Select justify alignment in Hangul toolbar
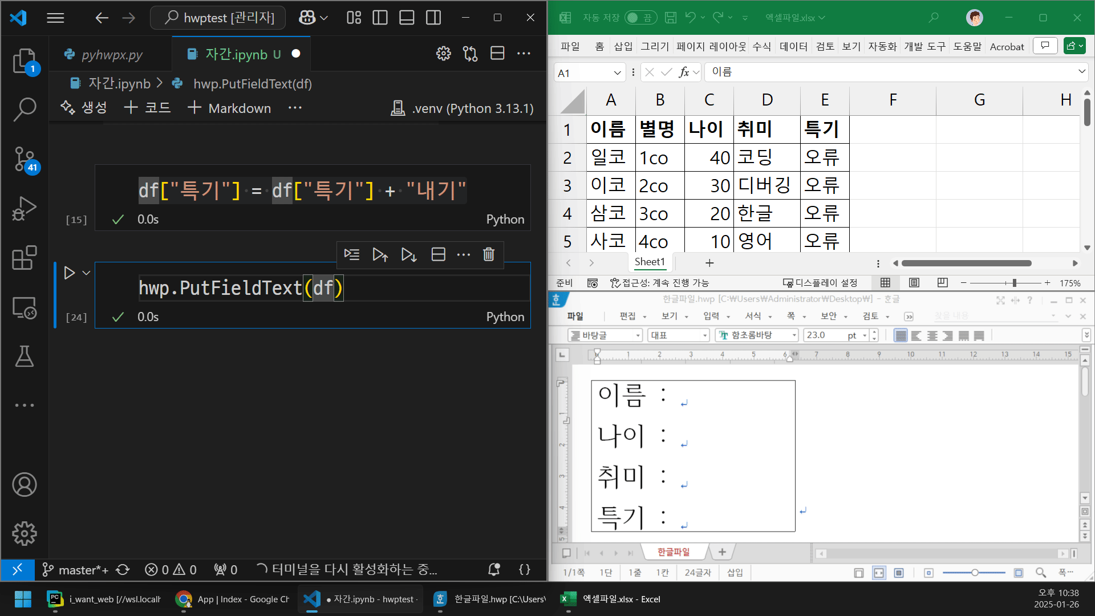This screenshot has height=616, width=1095. [x=901, y=335]
